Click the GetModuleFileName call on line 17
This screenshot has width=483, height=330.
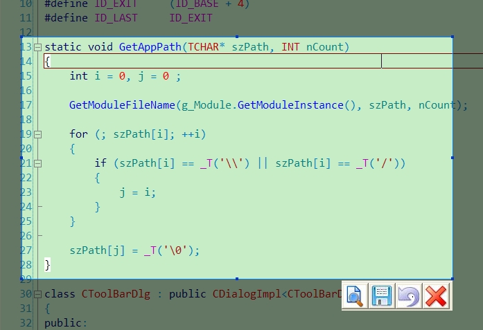pyautogui.click(x=122, y=105)
